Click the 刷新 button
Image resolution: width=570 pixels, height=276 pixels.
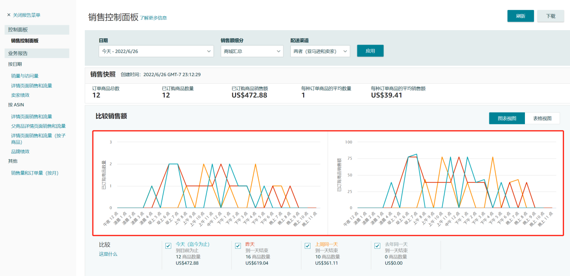click(520, 16)
